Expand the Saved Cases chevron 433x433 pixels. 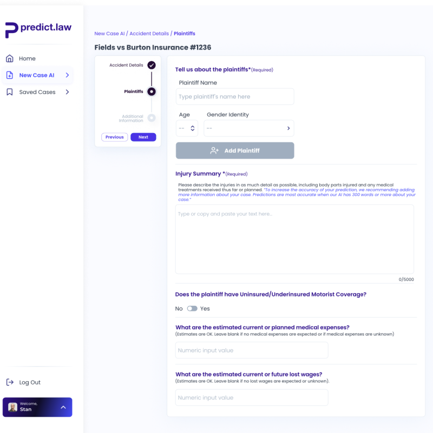[x=67, y=92]
